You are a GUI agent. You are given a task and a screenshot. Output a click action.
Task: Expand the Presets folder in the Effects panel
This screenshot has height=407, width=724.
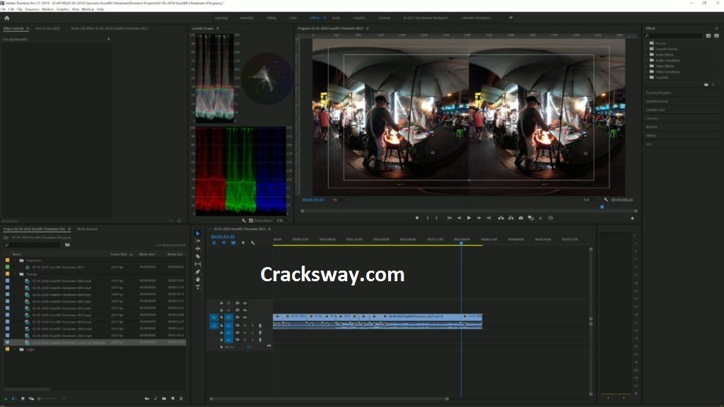pos(646,43)
